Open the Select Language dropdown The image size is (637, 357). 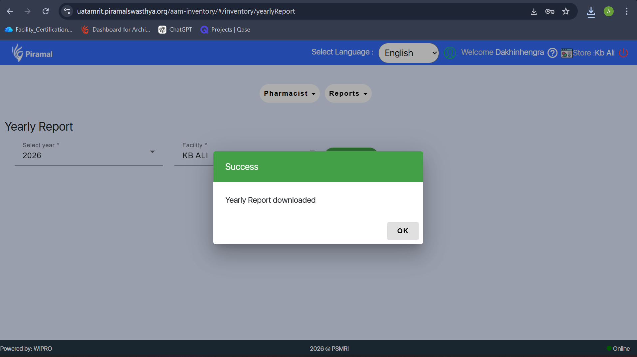point(408,53)
